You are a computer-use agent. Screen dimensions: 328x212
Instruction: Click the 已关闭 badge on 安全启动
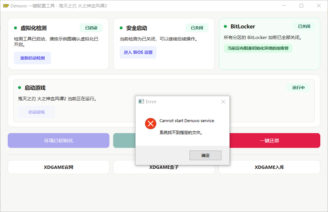click(x=197, y=28)
